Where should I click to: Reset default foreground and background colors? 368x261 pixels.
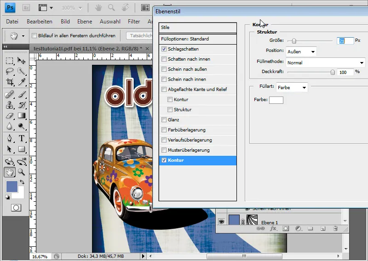point(7,197)
